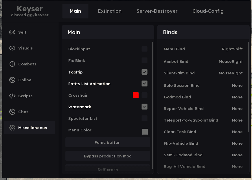Open the Cloud-Config tab

click(208, 11)
